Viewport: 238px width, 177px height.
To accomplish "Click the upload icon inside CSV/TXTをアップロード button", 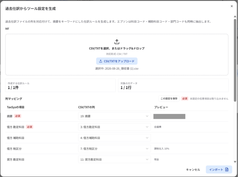I will point(101,61).
